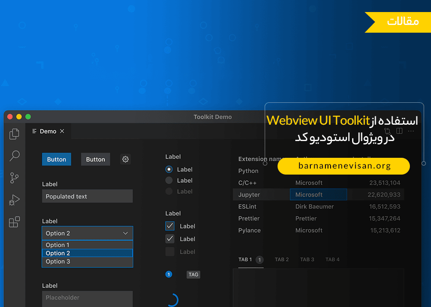Image resolution: width=431 pixels, height=307 pixels.
Task: Select the Demo editor tab
Action: click(x=48, y=131)
